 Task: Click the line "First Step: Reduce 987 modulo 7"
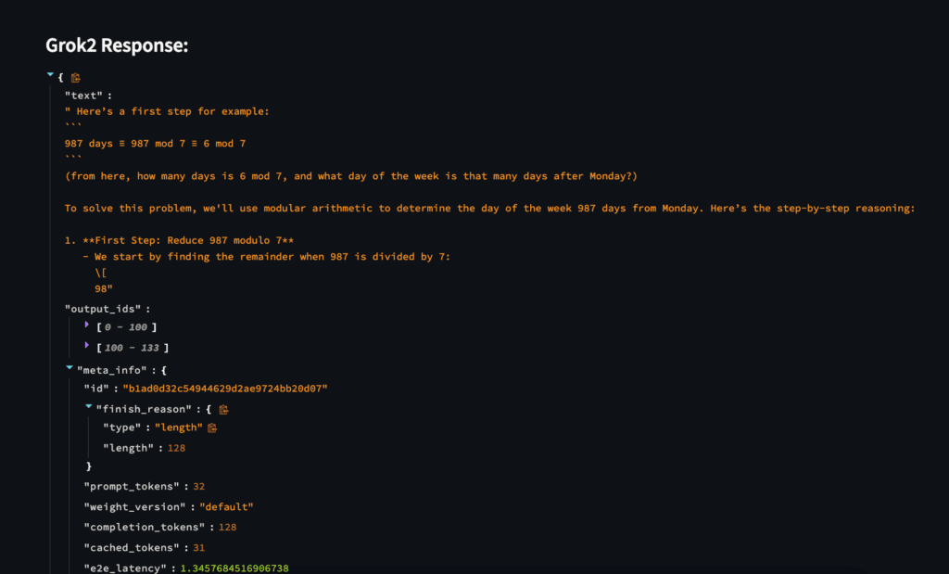(x=179, y=240)
